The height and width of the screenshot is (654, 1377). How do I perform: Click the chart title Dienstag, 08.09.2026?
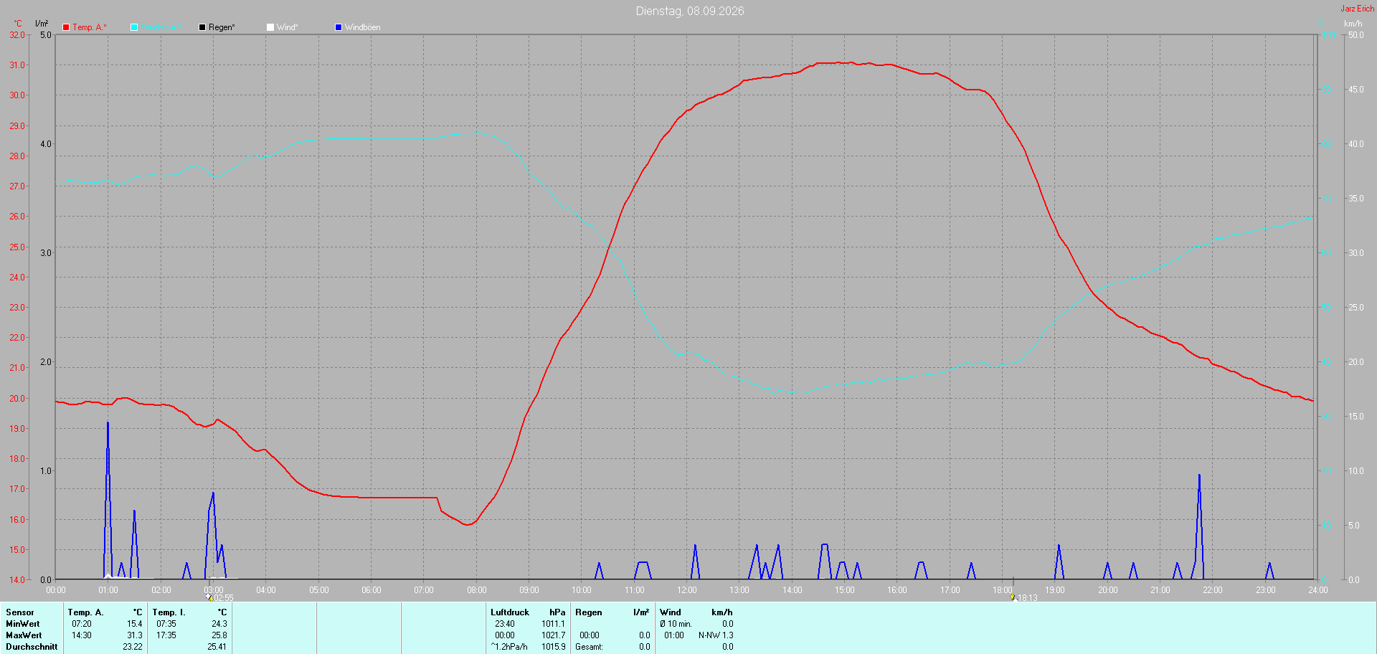[690, 11]
